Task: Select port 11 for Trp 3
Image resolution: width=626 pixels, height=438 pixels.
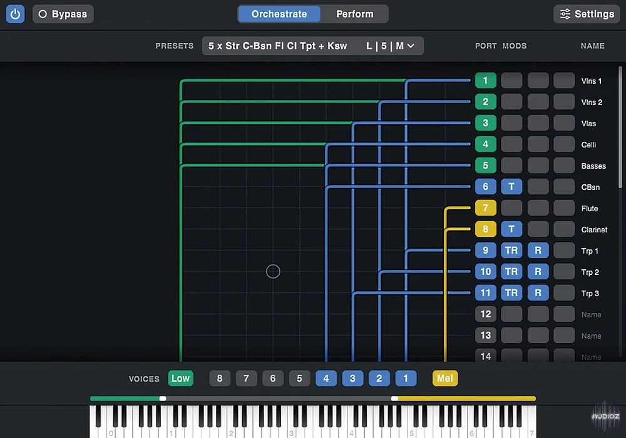Action: [x=486, y=293]
